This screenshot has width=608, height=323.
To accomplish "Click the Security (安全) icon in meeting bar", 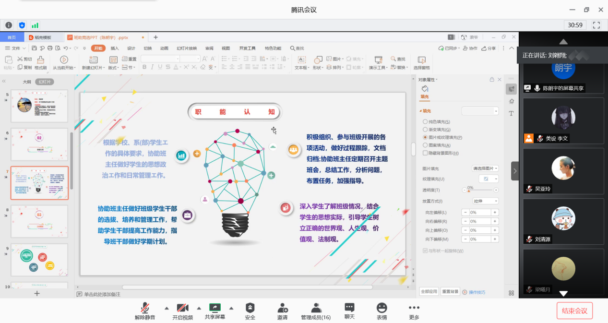I will [x=250, y=308].
